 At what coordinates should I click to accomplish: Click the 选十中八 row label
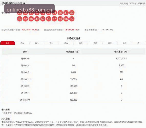tap(25, 72)
